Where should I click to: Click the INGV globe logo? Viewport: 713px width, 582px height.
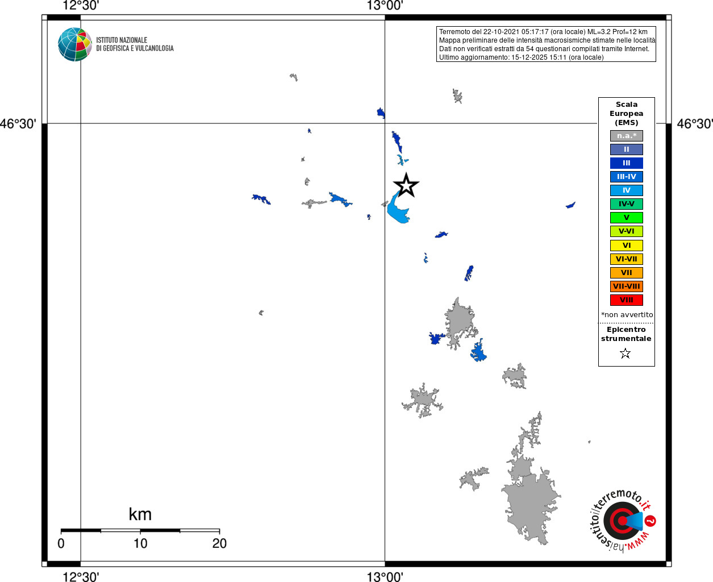pyautogui.click(x=75, y=44)
